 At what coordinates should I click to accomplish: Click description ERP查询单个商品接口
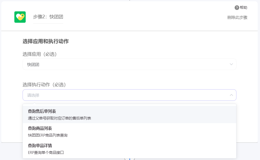[46, 153]
